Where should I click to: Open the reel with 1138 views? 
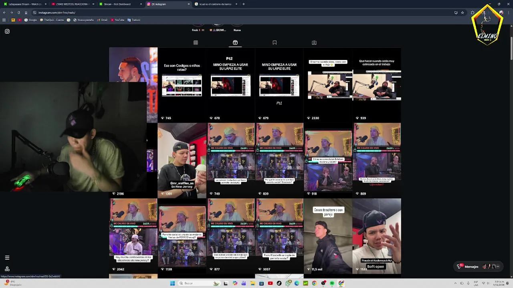point(182,236)
